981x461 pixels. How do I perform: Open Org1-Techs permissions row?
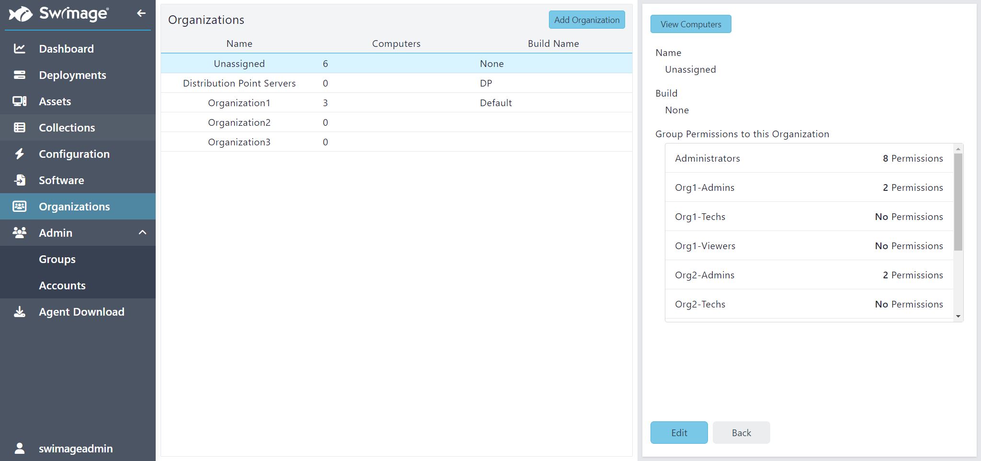(809, 217)
